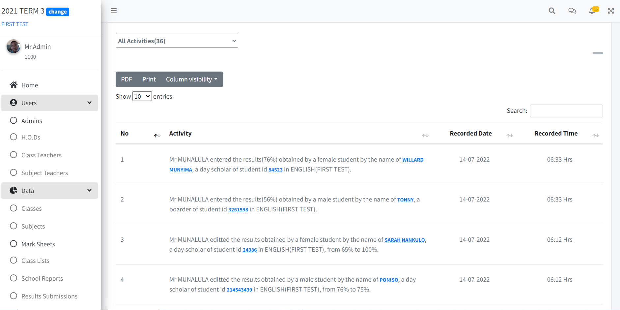620x310 pixels.
Task: Click inside the Search field
Action: [566, 111]
